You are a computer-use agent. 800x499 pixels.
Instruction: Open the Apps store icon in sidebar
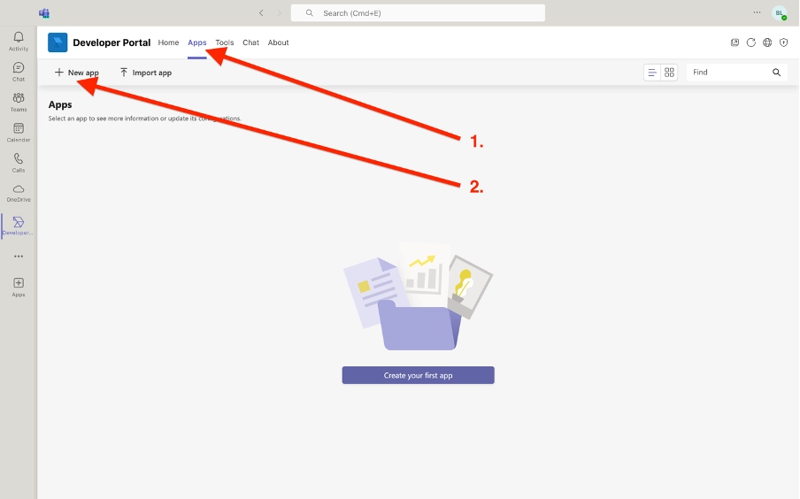[x=19, y=288]
